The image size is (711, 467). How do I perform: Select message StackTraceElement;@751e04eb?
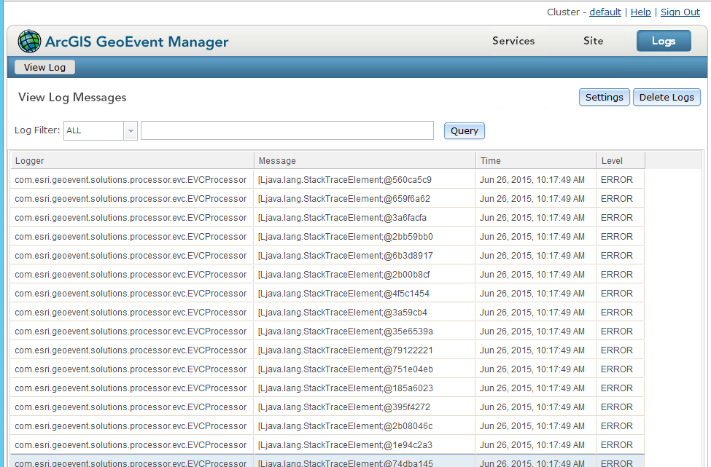[346, 370]
